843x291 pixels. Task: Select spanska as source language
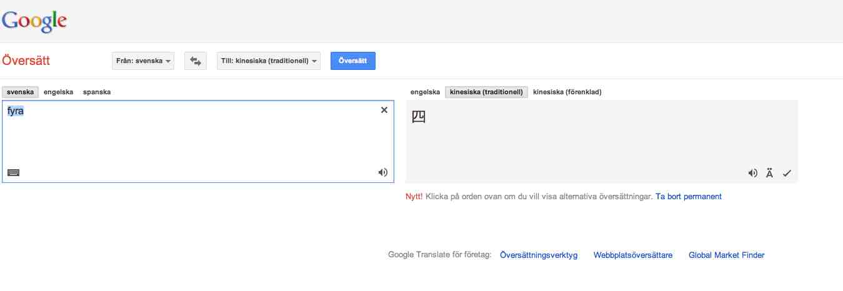pos(97,92)
